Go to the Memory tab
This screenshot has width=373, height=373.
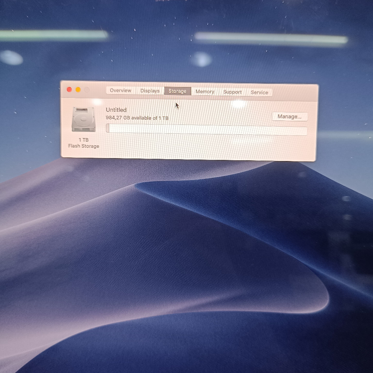click(205, 92)
